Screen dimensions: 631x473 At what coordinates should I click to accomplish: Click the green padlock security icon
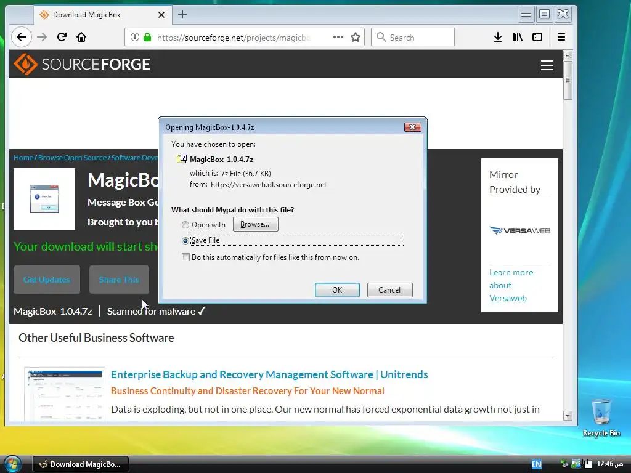(x=147, y=38)
